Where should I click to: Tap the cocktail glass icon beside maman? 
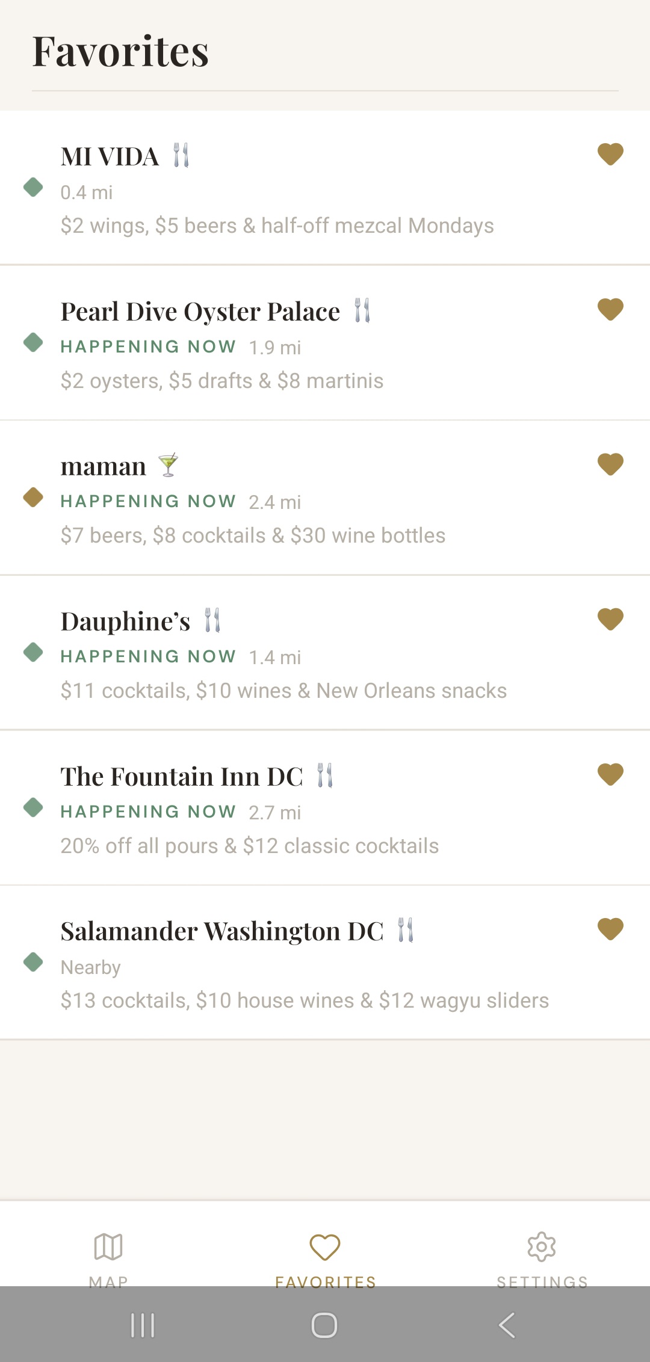point(169,465)
